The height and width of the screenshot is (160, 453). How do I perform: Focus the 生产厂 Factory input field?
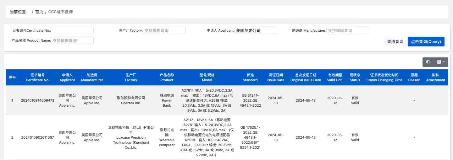164,30
